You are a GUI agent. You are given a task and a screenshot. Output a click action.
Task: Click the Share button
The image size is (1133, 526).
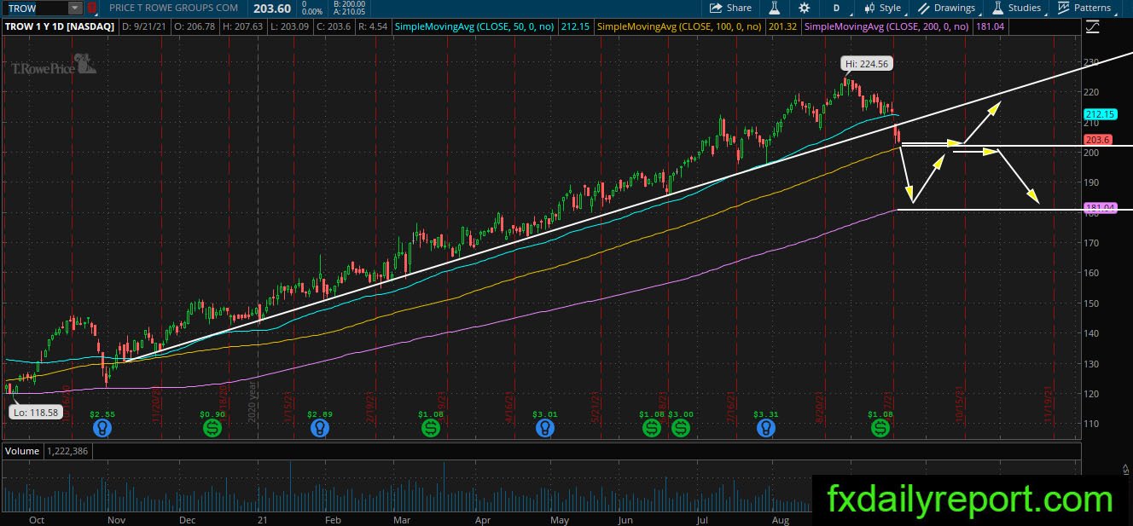tap(731, 8)
